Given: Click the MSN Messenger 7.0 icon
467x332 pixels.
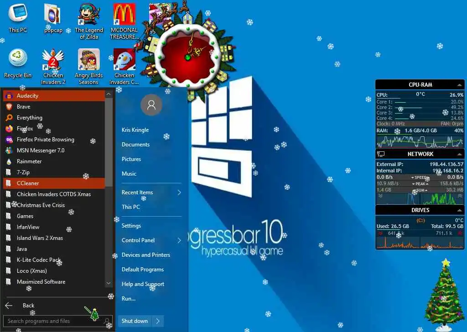Looking at the screenshot, I should tap(9, 150).
